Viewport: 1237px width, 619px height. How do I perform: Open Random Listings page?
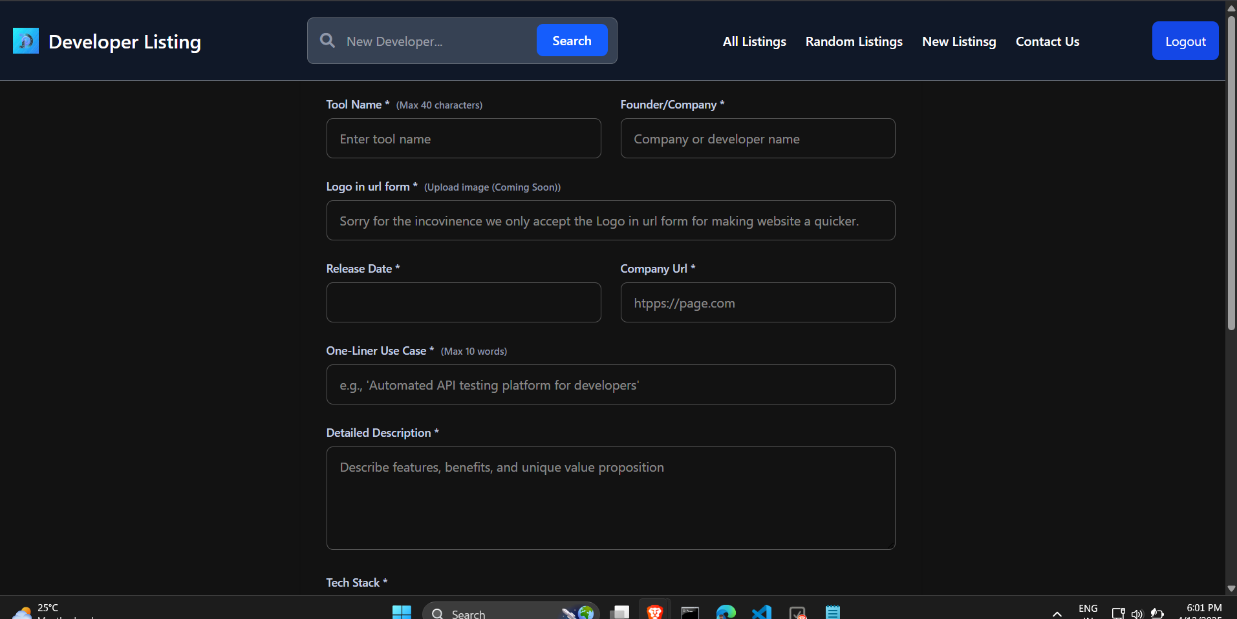(854, 41)
